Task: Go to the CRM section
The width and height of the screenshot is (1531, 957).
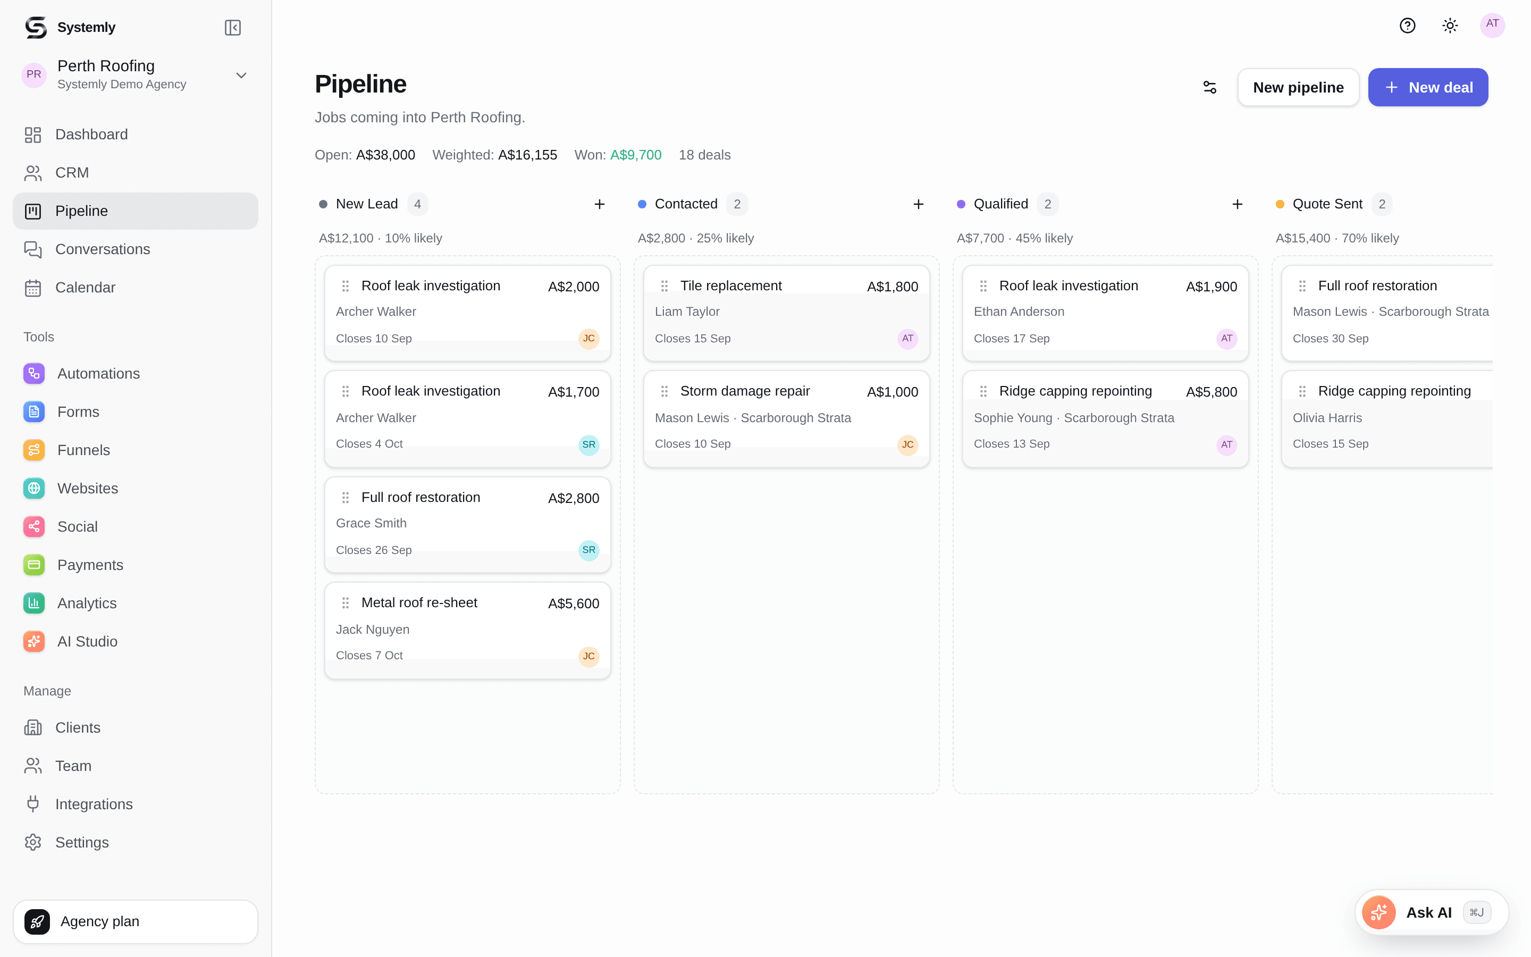Action: 136,172
